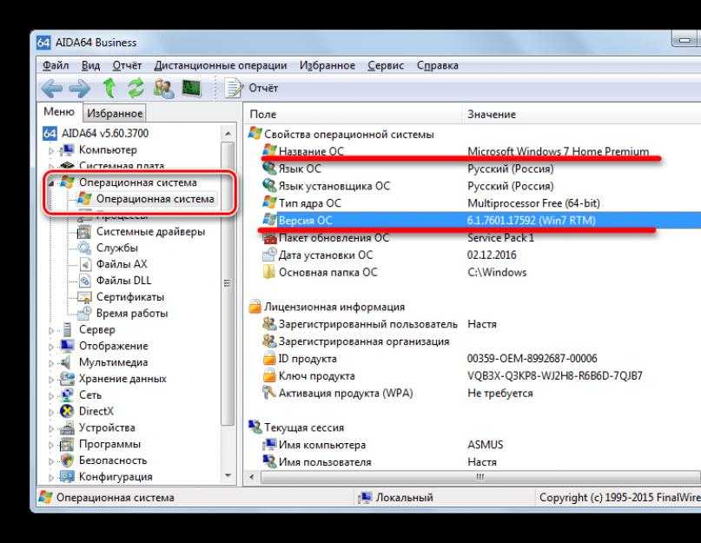Click the Программы icon in tree

(67, 444)
